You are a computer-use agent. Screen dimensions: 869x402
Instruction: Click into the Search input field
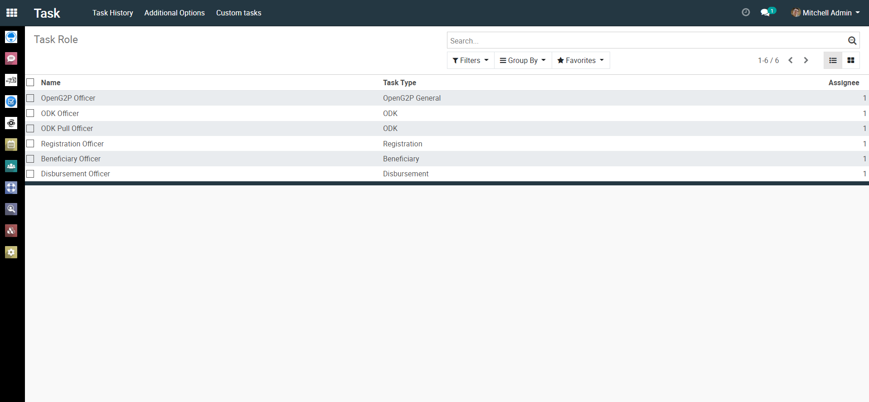644,41
